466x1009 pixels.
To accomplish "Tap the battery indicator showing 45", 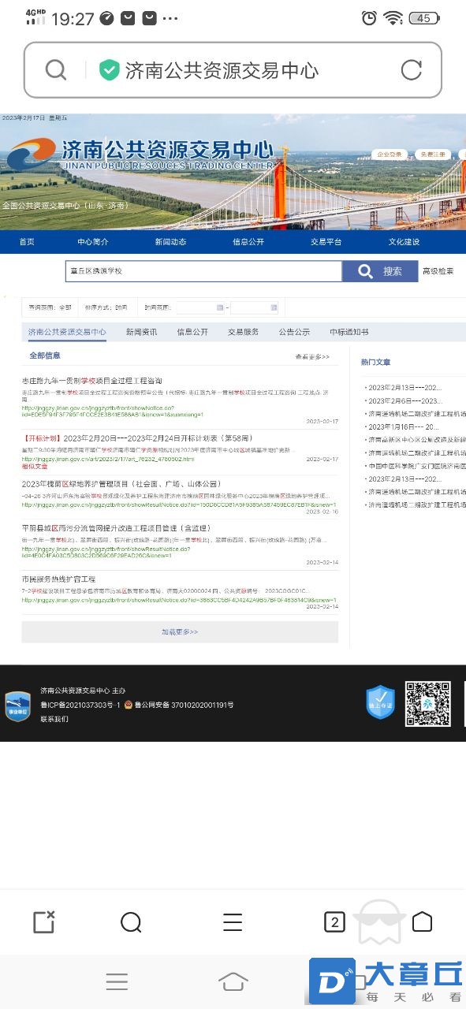I will point(426,17).
